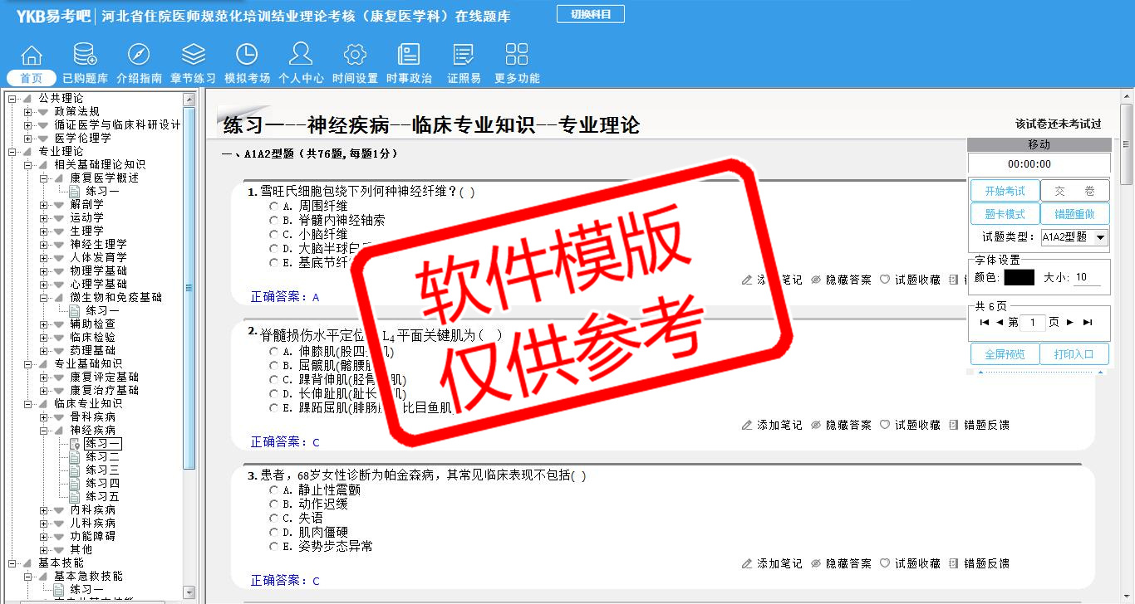Open the 更多功能 grid icon

tap(517, 56)
